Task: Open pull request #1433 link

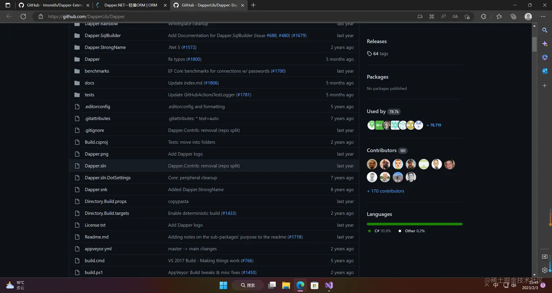Action: (x=229, y=213)
